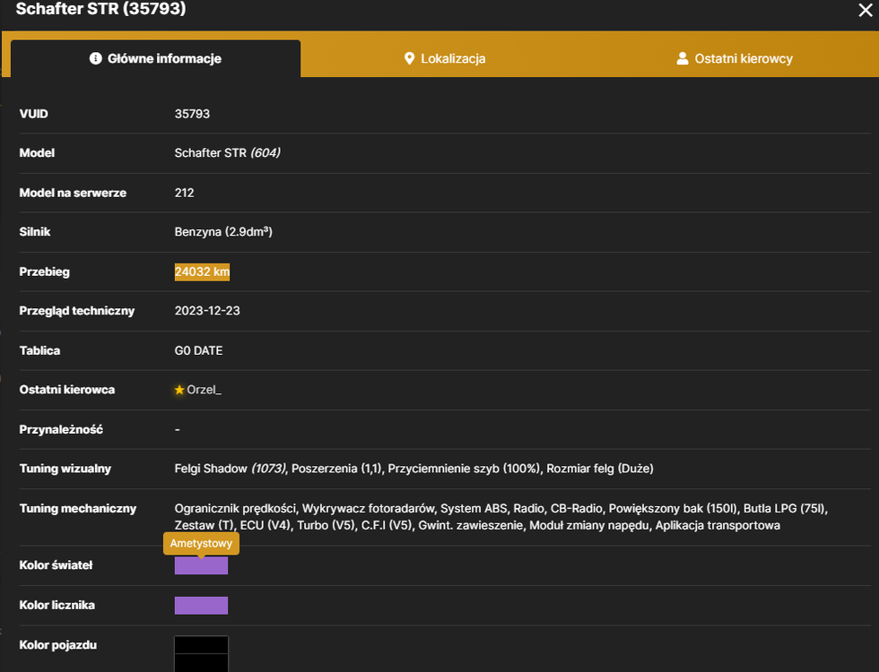
Task: Click the inspection date 2023-12-23
Action: tap(207, 311)
